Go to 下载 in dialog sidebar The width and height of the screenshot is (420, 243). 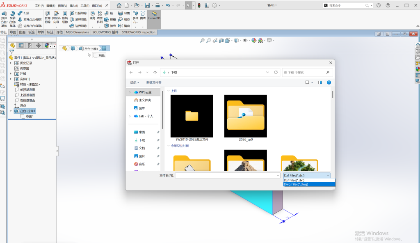pos(142,140)
